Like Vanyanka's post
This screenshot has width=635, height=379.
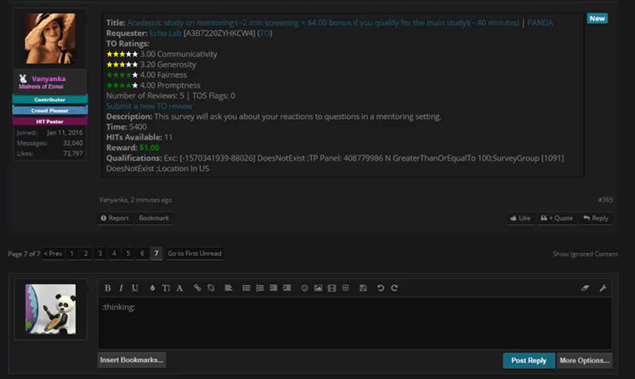(x=521, y=218)
